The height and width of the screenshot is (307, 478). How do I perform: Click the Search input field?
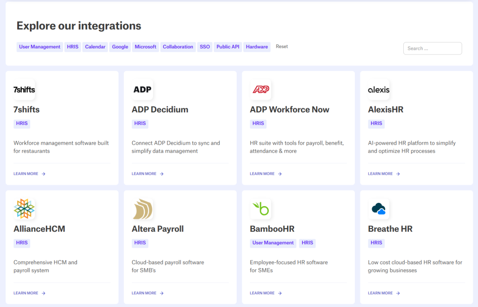click(x=432, y=48)
